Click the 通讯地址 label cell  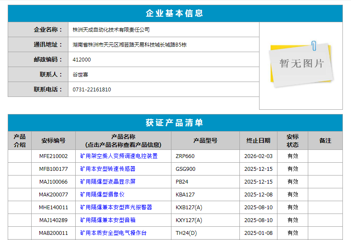[38, 44]
